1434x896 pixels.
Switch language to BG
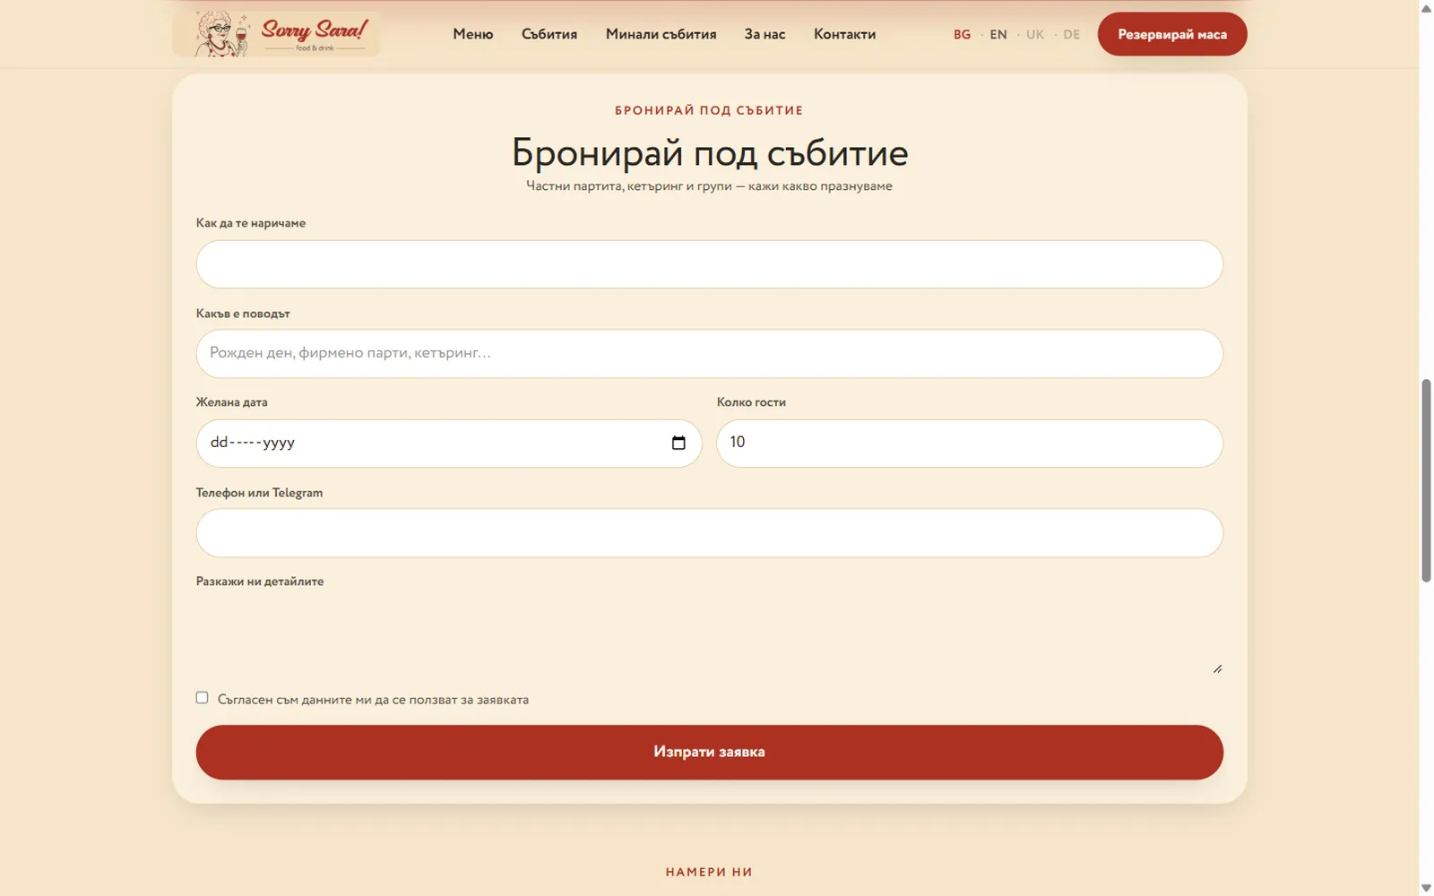coord(962,34)
